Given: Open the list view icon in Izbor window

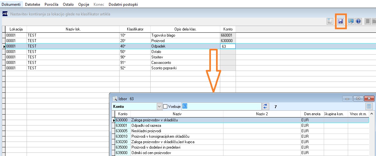Looking at the screenshot, I should [x=369, y=106].
